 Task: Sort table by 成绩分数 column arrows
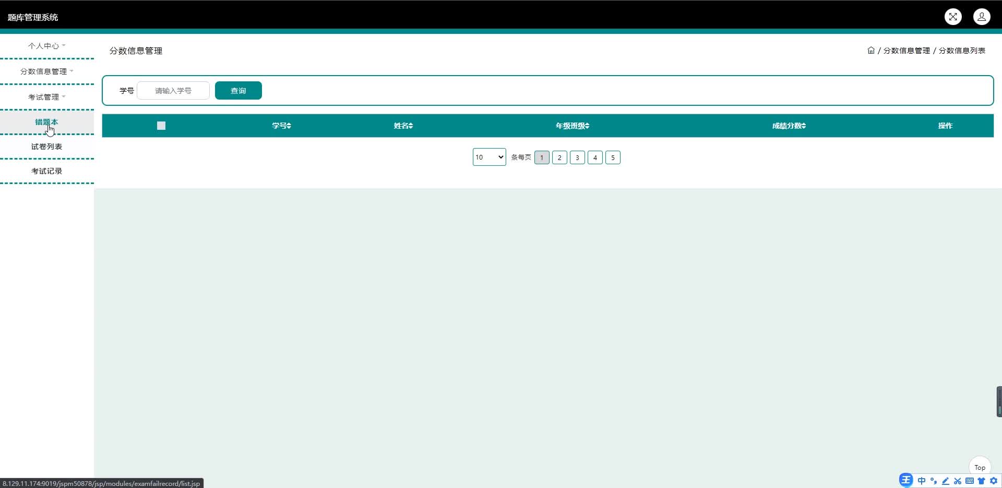pos(804,126)
